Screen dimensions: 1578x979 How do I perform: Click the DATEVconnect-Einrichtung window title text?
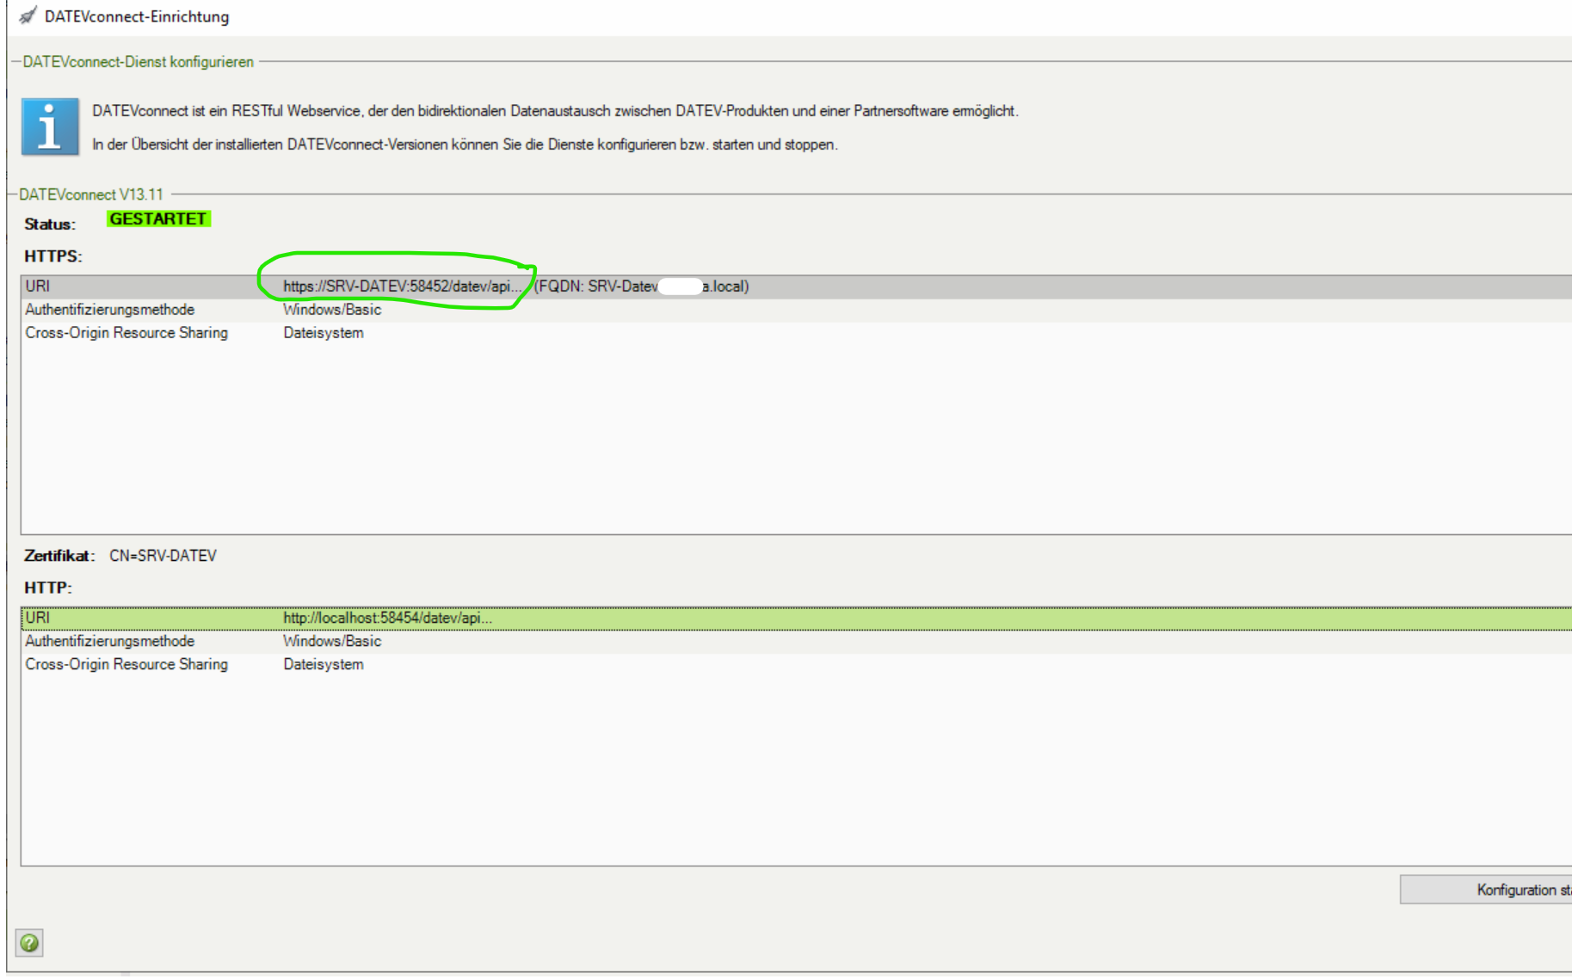[137, 16]
